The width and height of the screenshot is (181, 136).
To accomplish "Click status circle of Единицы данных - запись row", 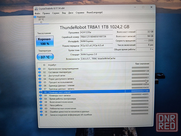I will 40,89.
